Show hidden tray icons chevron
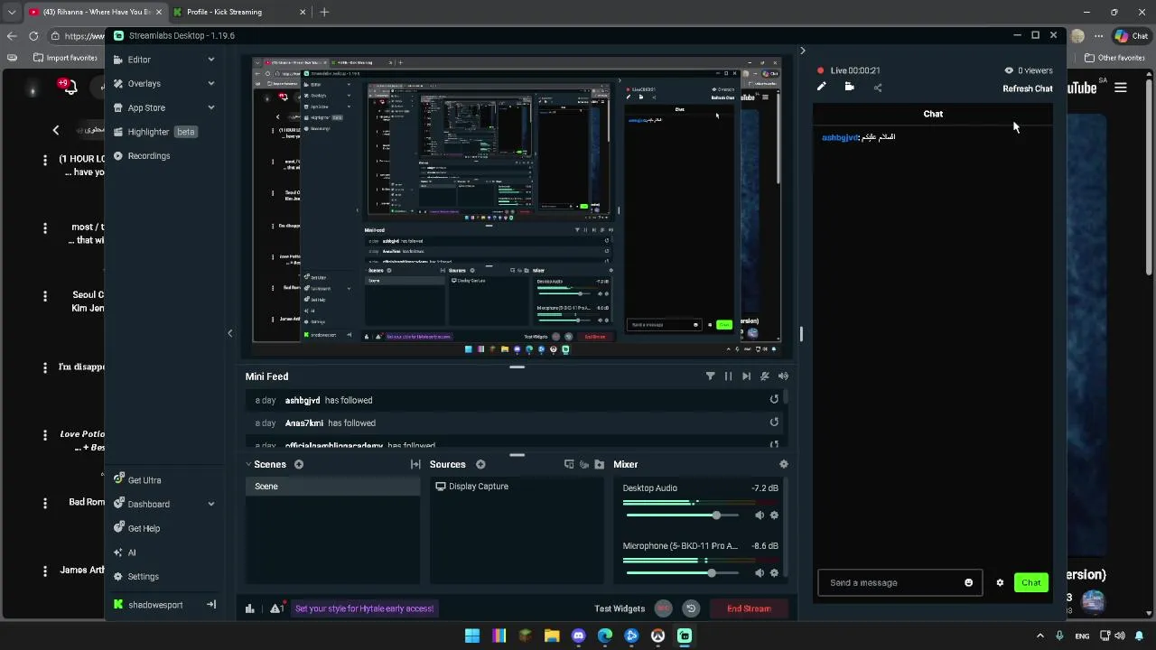 1039,636
